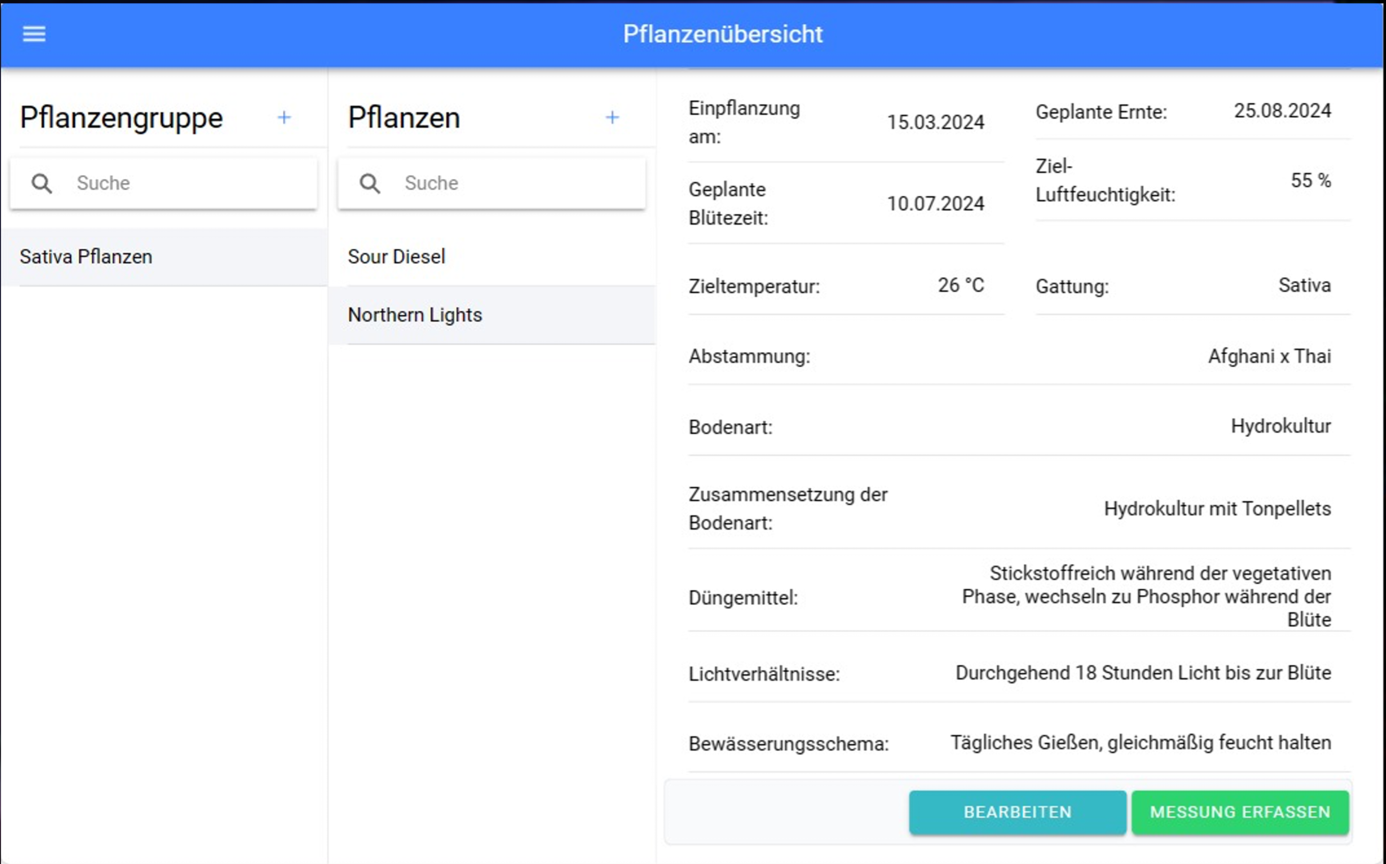The width and height of the screenshot is (1386, 864).
Task: Click the Abstammung Afghani x Thai row
Action: coord(1019,357)
